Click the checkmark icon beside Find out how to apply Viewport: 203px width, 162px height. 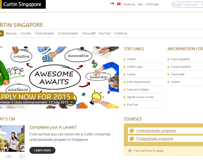point(130,151)
